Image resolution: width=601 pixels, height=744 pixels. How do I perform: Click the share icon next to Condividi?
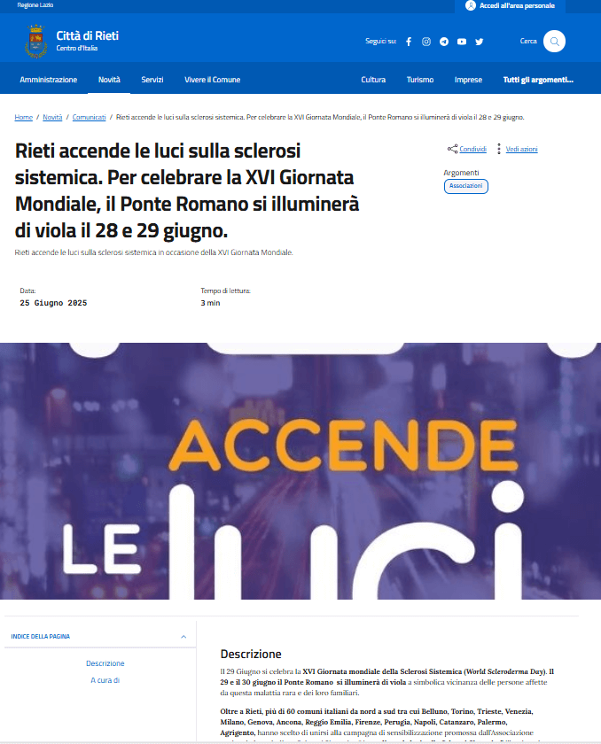(x=452, y=149)
